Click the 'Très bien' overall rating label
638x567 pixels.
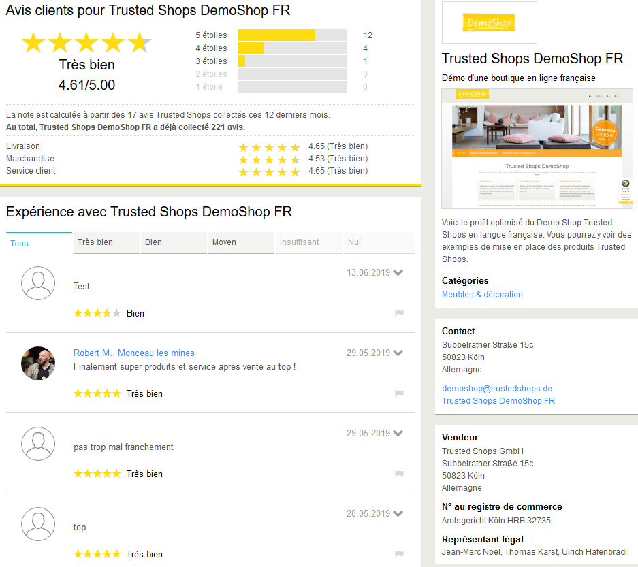[86, 65]
